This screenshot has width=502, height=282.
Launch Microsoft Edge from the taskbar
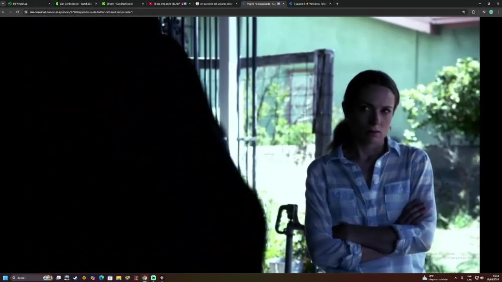point(101,278)
